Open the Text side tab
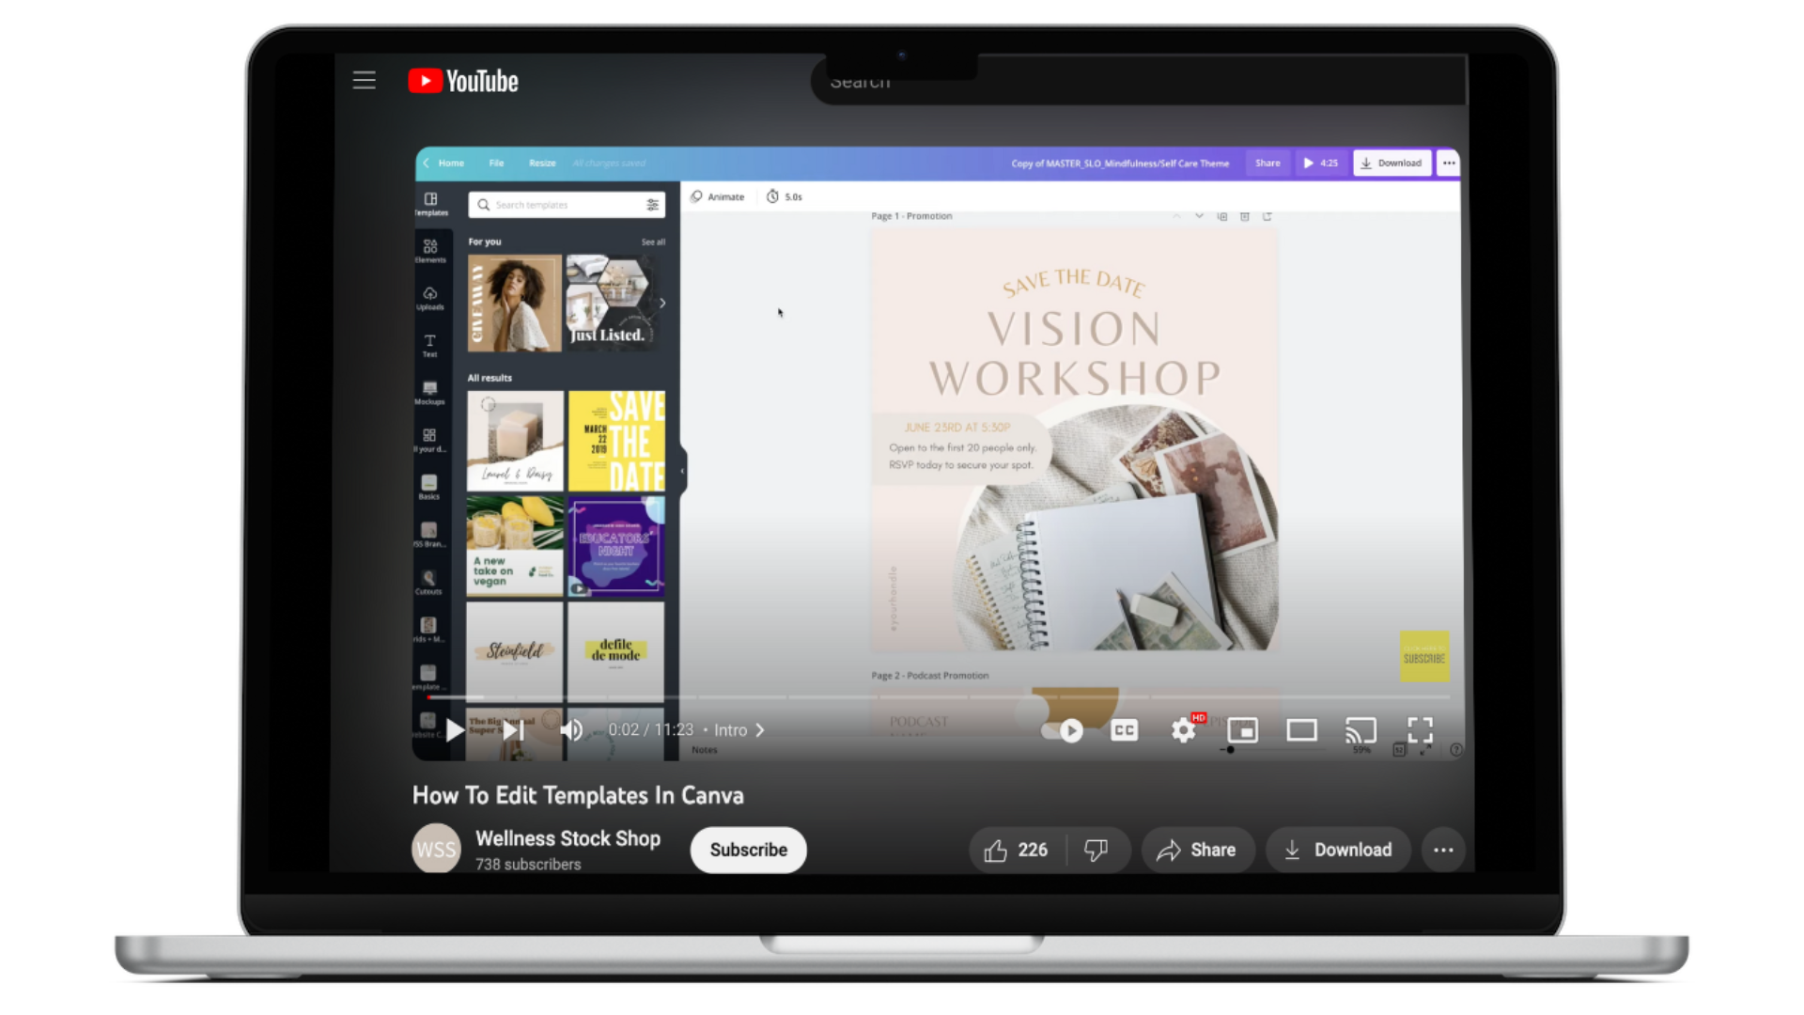Image resolution: width=1804 pixels, height=1015 pixels. tap(430, 346)
